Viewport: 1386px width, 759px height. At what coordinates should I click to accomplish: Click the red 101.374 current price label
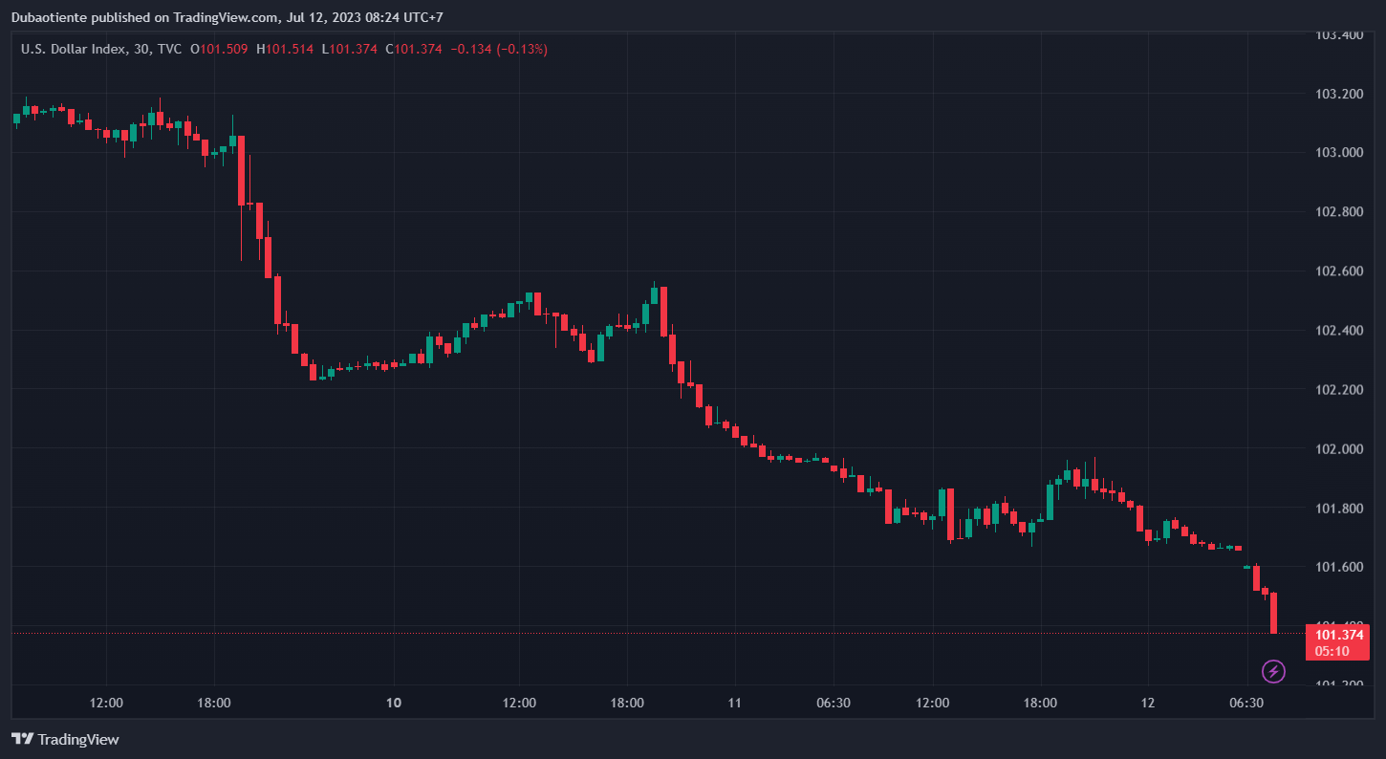(1338, 635)
